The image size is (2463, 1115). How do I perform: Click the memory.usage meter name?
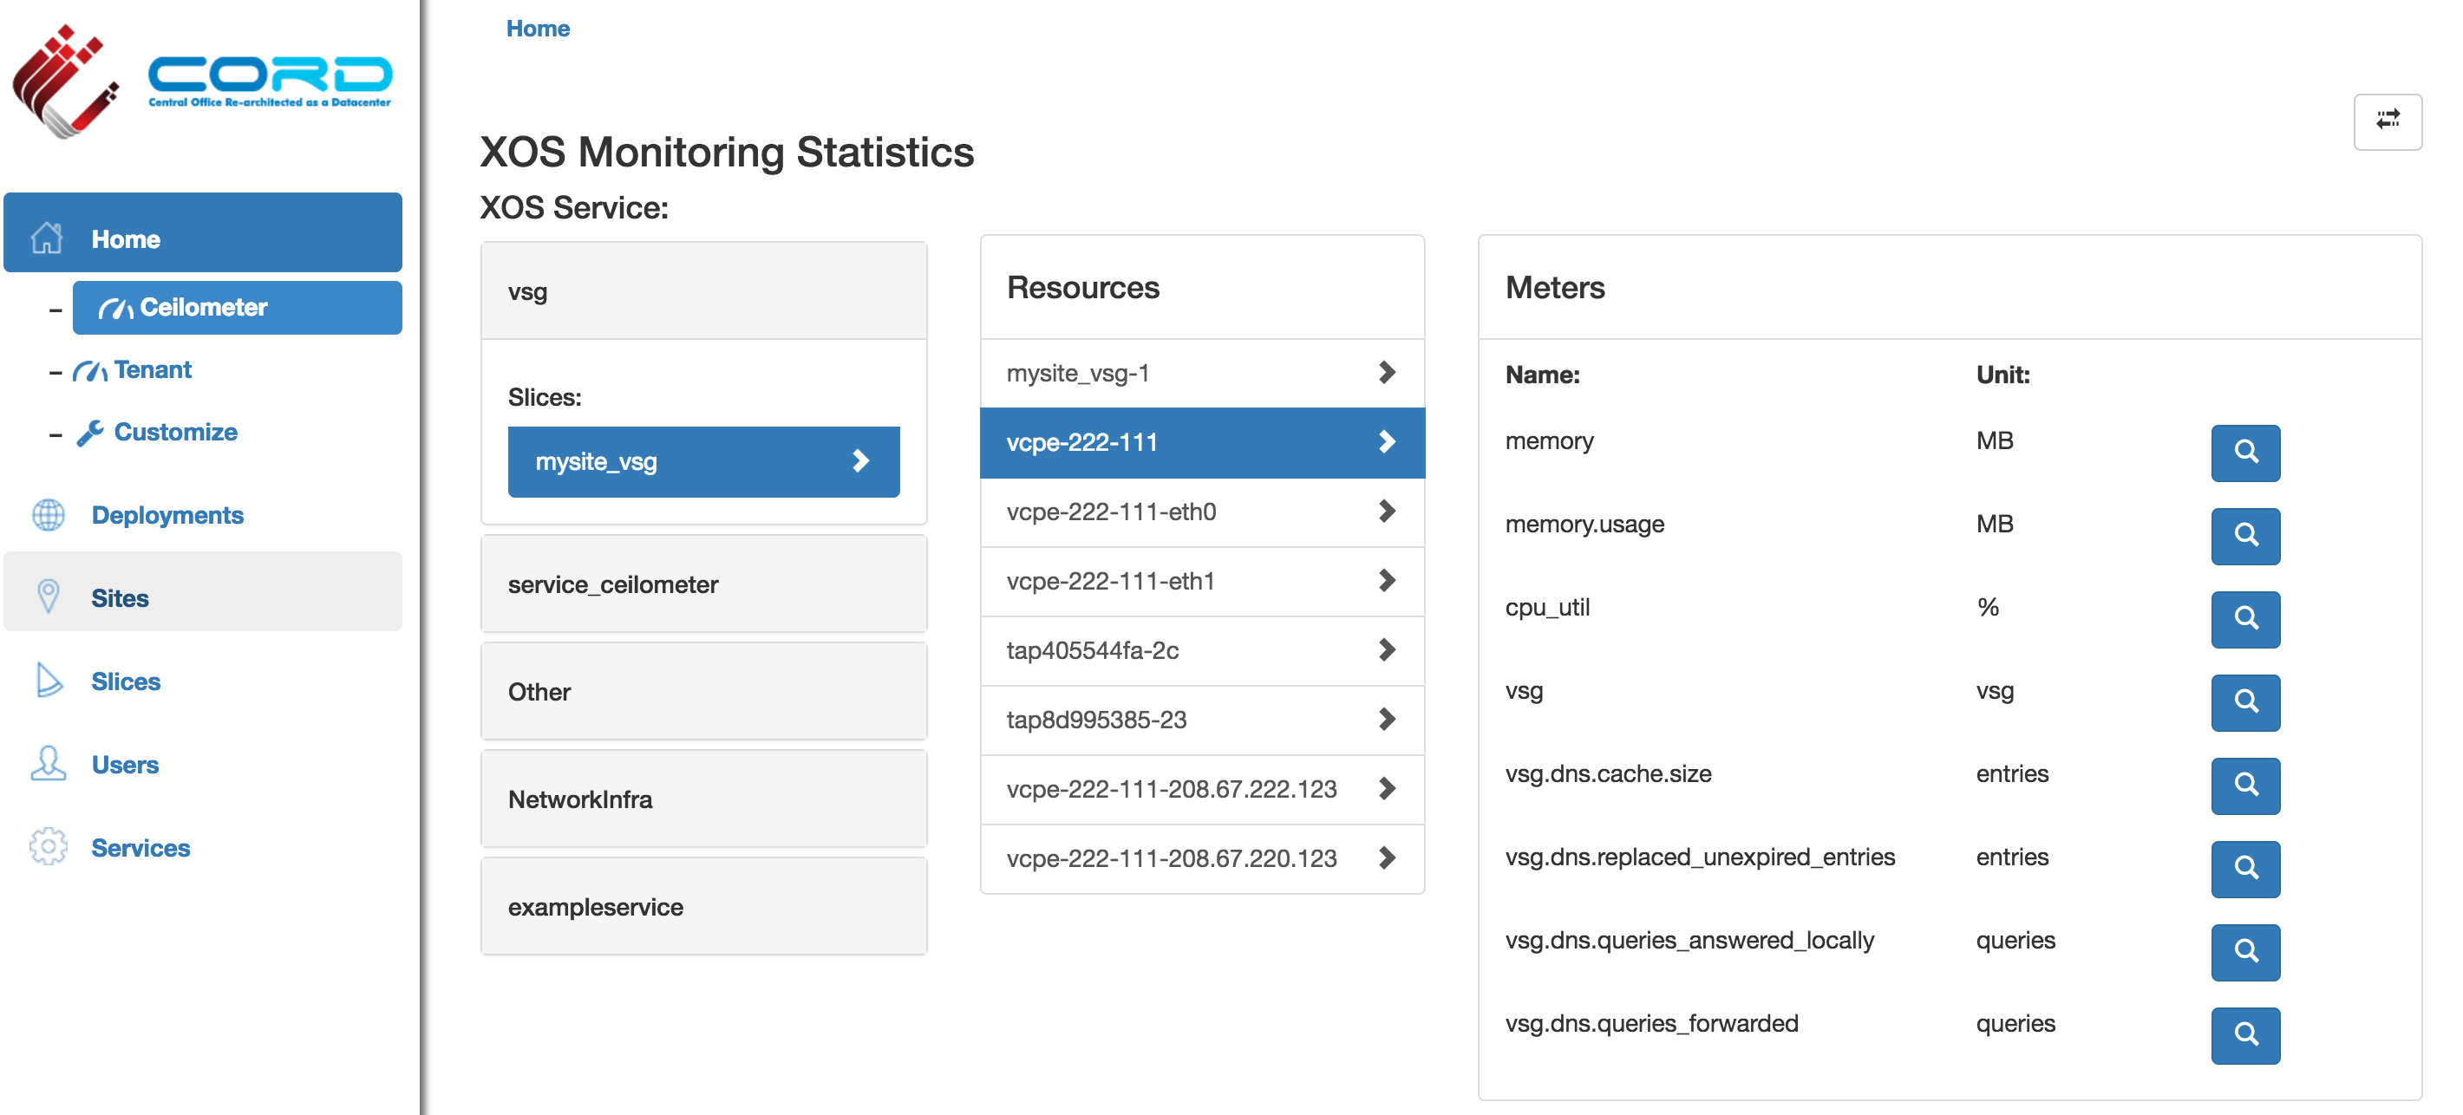coord(1584,524)
